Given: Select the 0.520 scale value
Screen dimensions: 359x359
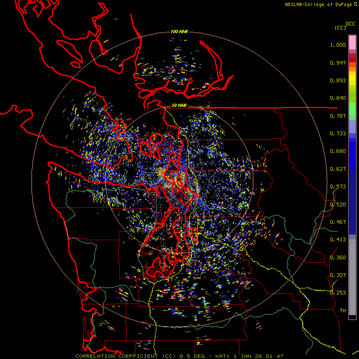Looking at the screenshot, I should (x=338, y=205).
